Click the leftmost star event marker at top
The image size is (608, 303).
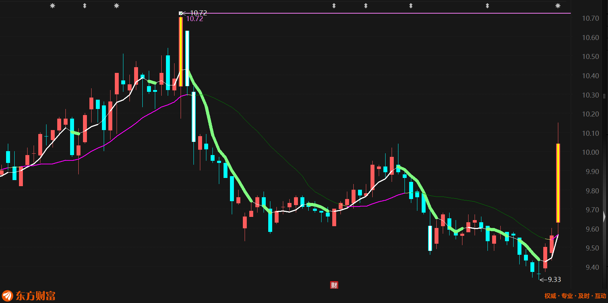click(x=53, y=6)
